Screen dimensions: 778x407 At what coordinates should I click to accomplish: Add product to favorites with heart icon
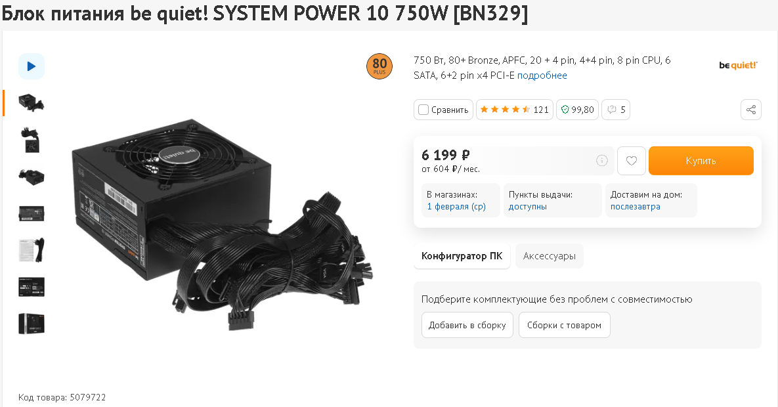pos(631,161)
